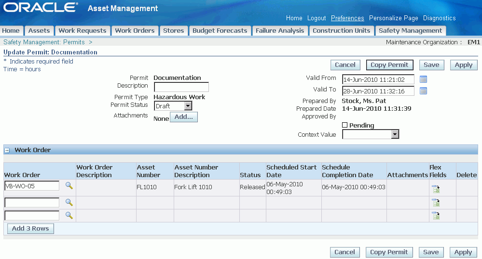Click the Stock, Ms. Pat prepared-by value
This screenshot has height=259, width=482.
tap(364, 101)
